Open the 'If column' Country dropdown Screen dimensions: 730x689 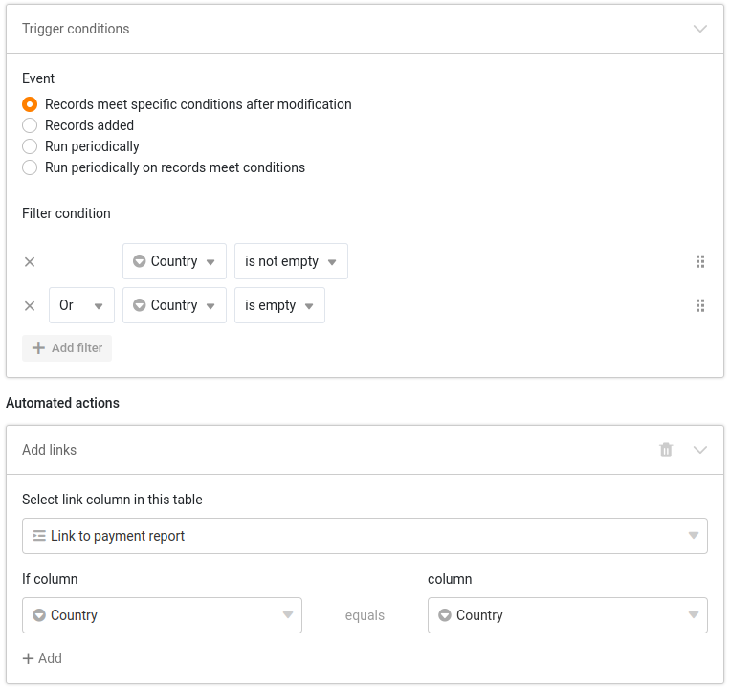(x=162, y=615)
